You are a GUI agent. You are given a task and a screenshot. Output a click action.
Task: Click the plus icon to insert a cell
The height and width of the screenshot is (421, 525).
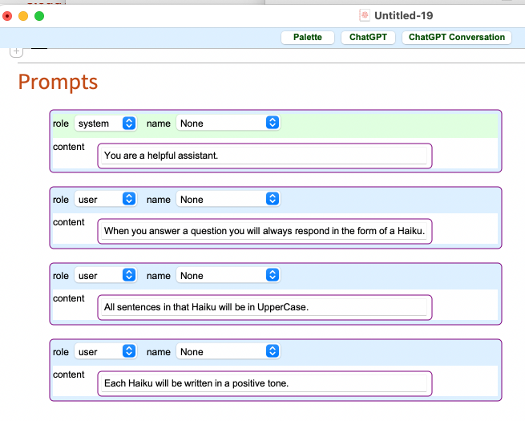(16, 51)
